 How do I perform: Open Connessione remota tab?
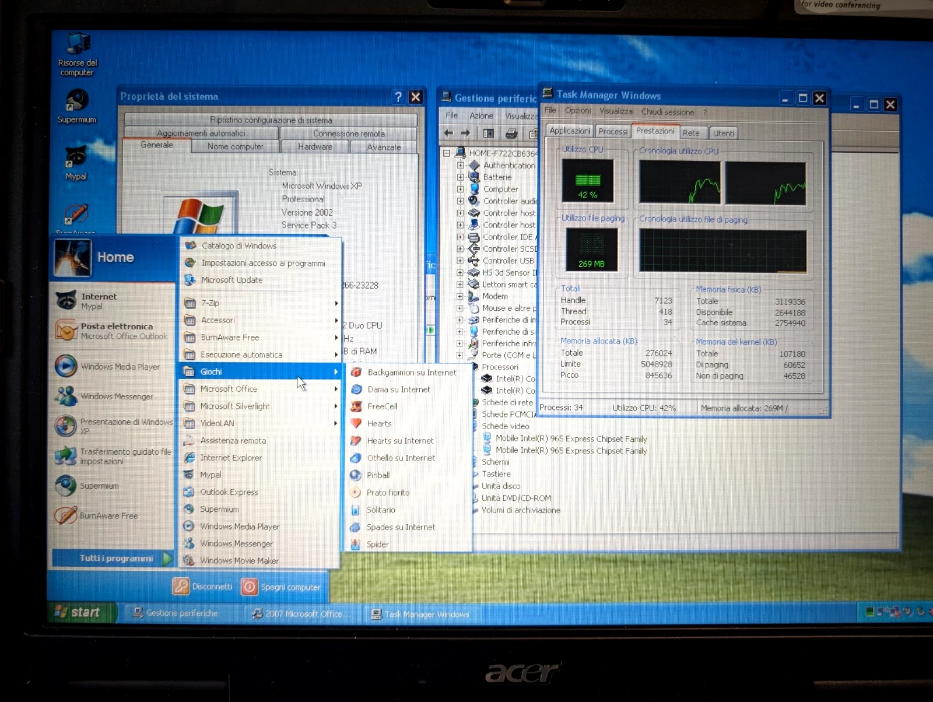pyautogui.click(x=349, y=134)
